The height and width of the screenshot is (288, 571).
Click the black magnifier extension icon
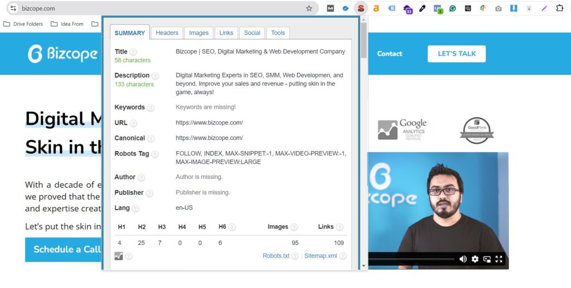(468, 8)
